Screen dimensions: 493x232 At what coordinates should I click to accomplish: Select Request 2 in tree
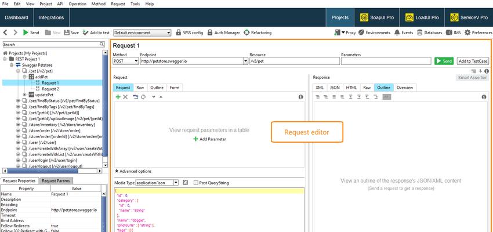50,89
